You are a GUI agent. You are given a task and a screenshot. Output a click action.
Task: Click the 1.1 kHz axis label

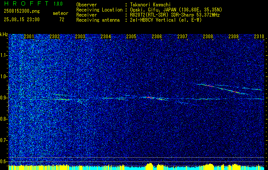[x=4, y=55]
